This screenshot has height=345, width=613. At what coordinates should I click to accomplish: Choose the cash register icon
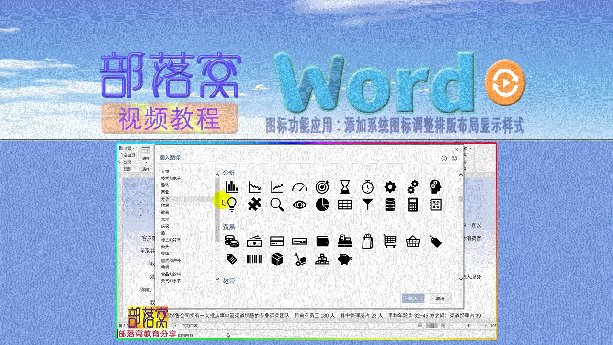tap(345, 241)
